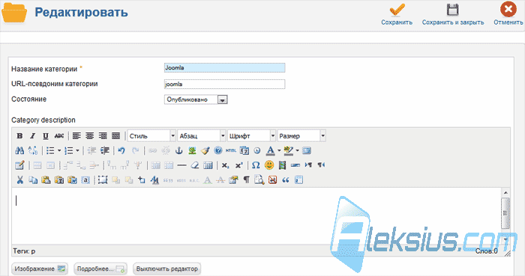
Task: Edit HTML source via HTML icon
Action: (231, 150)
